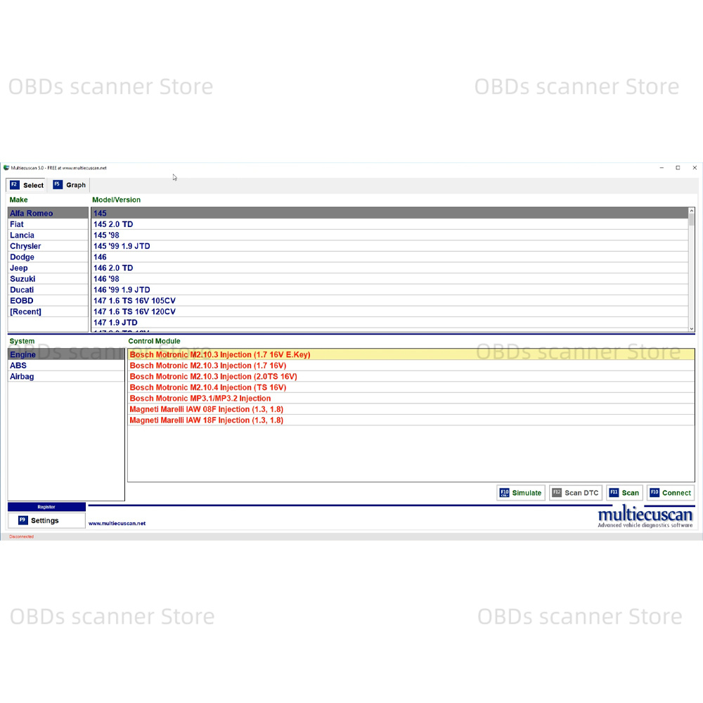Screen dimensions: 703x703
Task: Click F12 icon on the Scan DTC button
Action: coord(557,492)
